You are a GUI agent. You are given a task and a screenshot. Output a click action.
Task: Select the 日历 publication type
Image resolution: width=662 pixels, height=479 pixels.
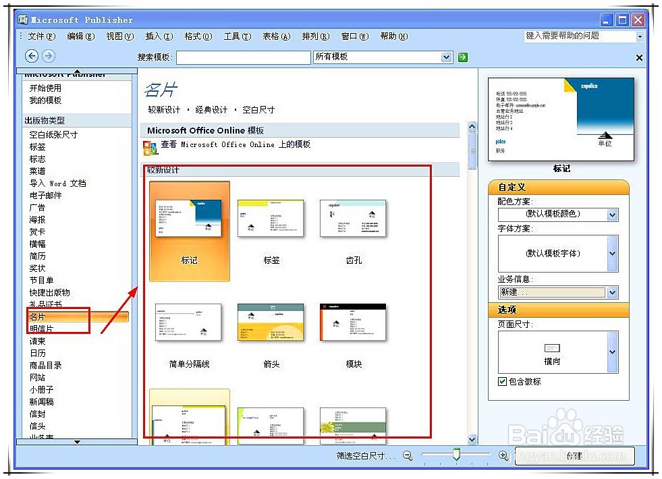pyautogui.click(x=37, y=354)
